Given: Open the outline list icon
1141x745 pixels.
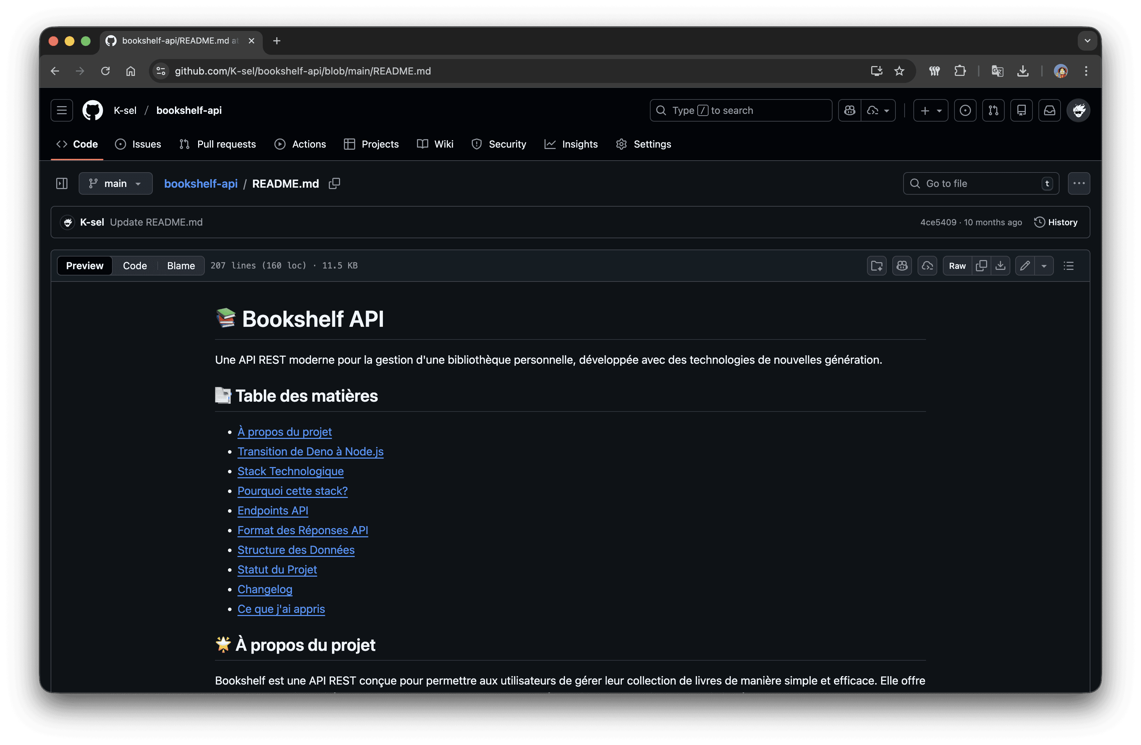Looking at the screenshot, I should pos(1069,266).
